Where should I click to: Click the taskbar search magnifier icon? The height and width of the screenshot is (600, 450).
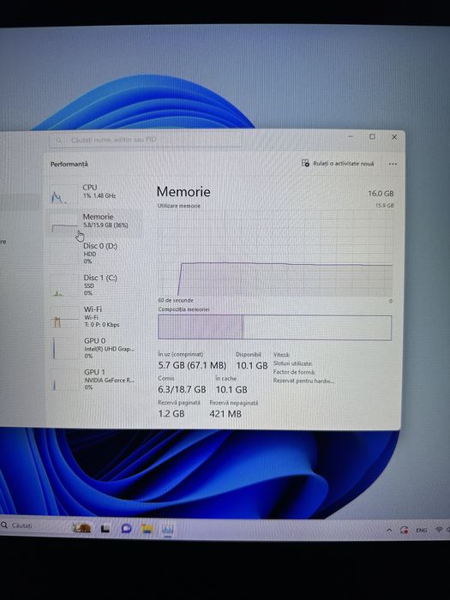[x=4, y=525]
